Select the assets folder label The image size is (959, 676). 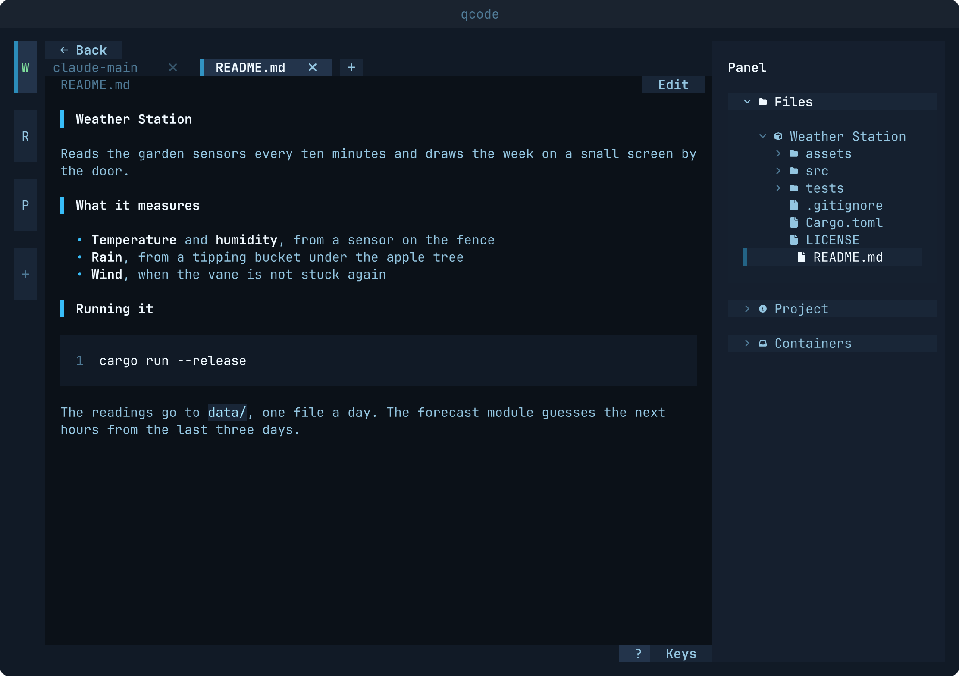(x=829, y=153)
